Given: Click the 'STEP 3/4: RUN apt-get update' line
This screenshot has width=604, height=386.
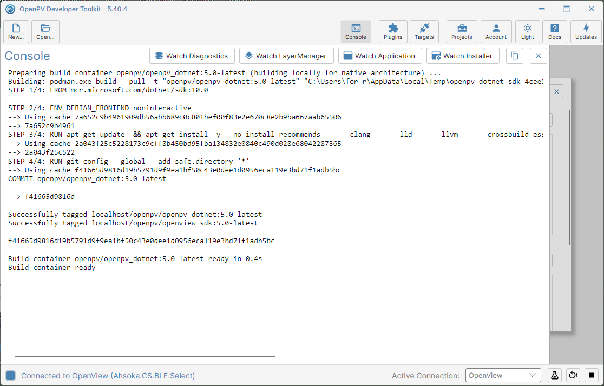Looking at the screenshot, I should coord(275,135).
